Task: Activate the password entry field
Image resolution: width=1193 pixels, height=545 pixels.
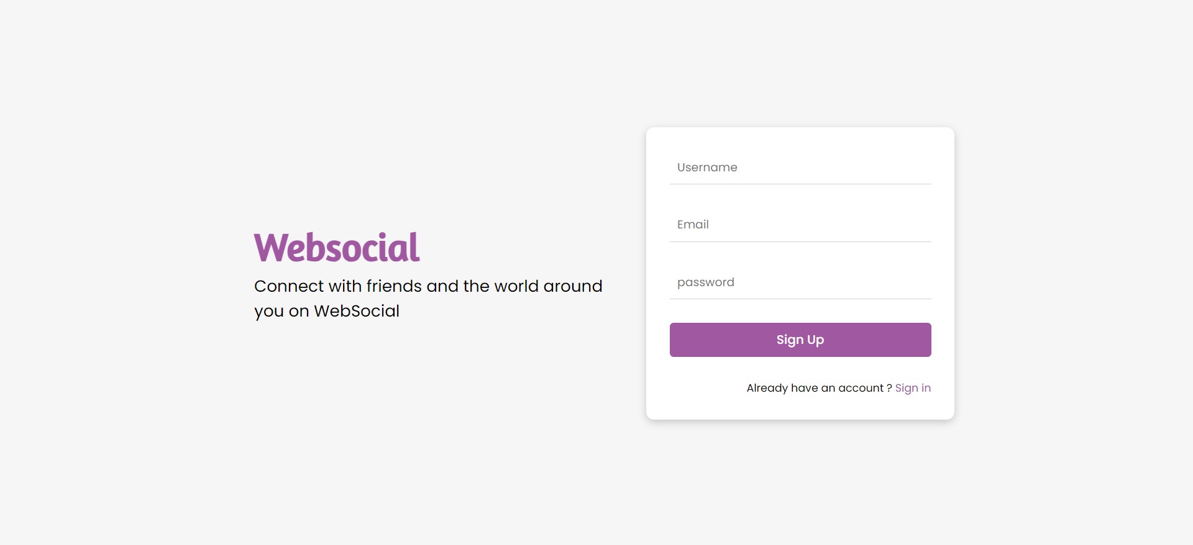Action: [x=800, y=282]
